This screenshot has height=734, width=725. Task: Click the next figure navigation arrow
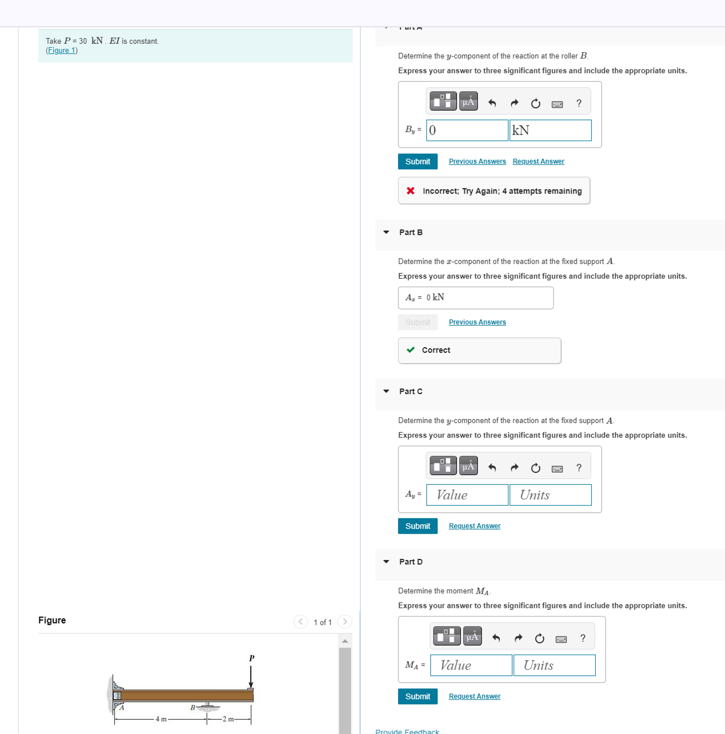click(344, 622)
